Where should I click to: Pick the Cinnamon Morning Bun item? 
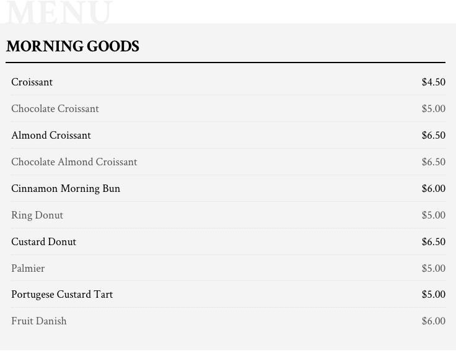click(x=66, y=189)
